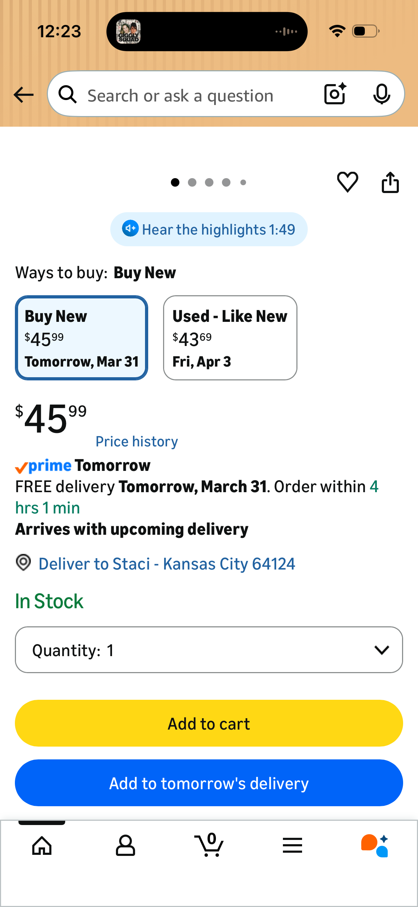
Task: Tap the Quantity dropdown chevron arrow
Action: 382,650
